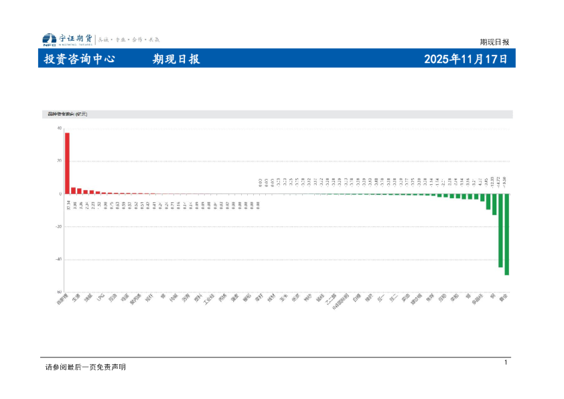Click the second red bar on the chart

pos(73,189)
